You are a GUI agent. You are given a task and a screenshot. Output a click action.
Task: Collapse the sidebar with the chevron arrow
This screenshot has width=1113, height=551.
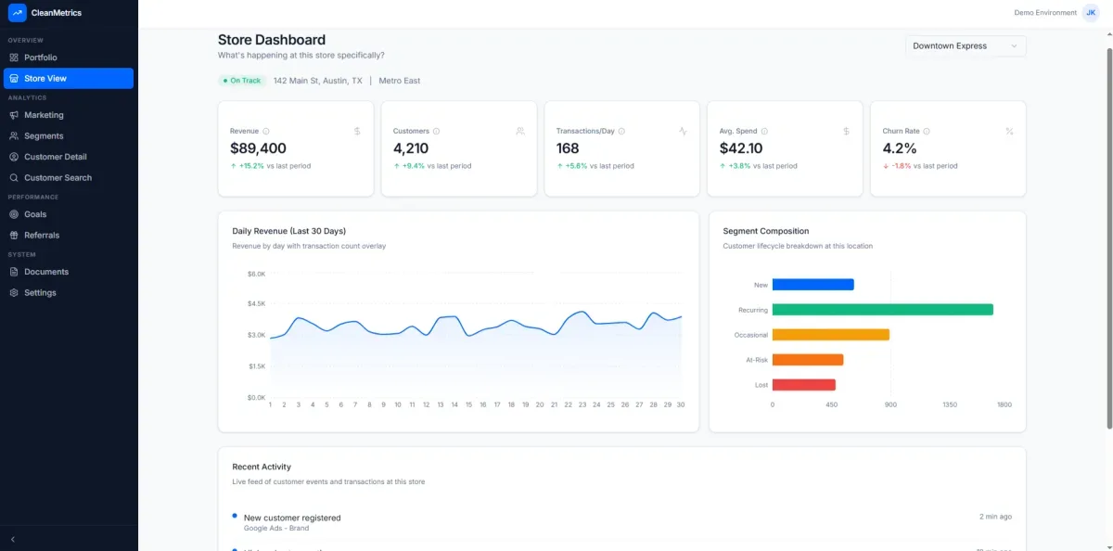(13, 539)
